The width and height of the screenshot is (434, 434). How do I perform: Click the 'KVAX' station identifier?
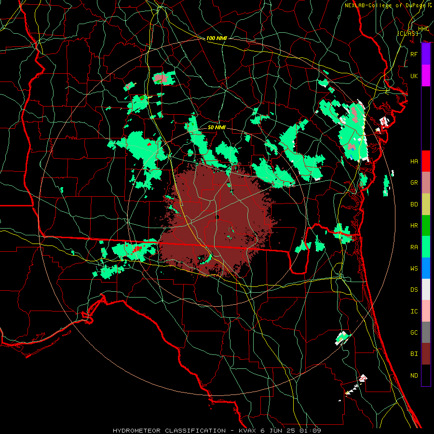click(x=248, y=431)
